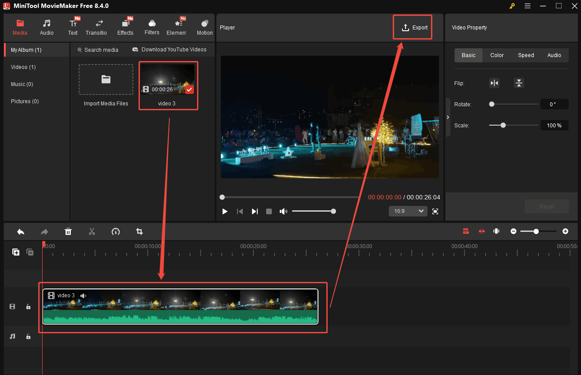
Task: Open the Transition panel
Action: 96,26
